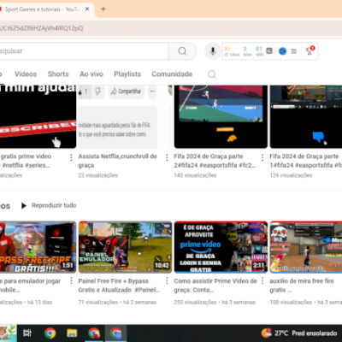The width and height of the screenshot is (342, 342).
Task: Open Fifa 2024 de Graça parte 2 title
Action: pyautogui.click(x=215, y=161)
